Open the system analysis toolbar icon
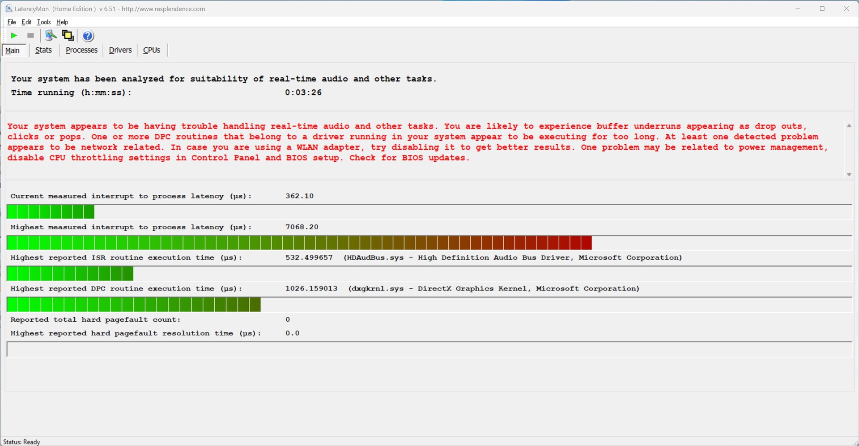Viewport: 859px width, 446px height. pos(51,36)
